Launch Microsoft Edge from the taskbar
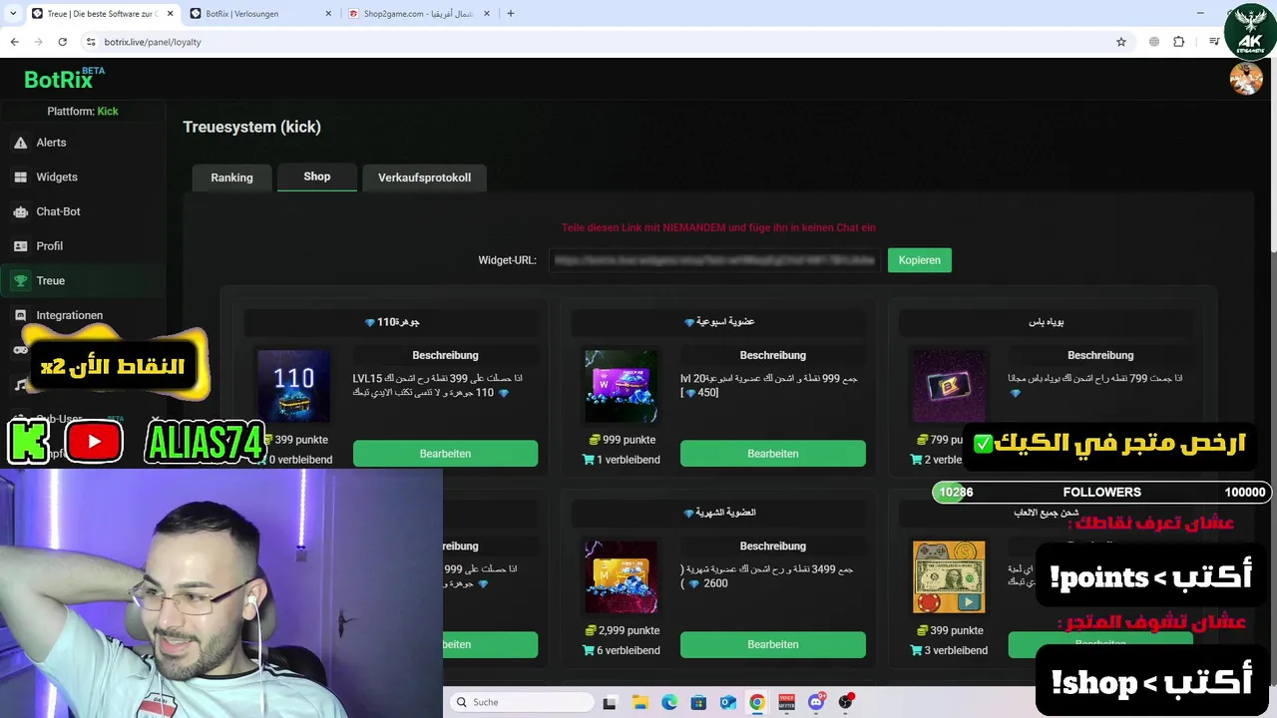1277x718 pixels. (x=669, y=702)
